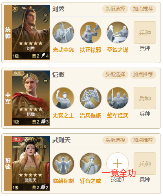
Task: Open 头衔选择 for 刘秀
Action: point(115,9)
